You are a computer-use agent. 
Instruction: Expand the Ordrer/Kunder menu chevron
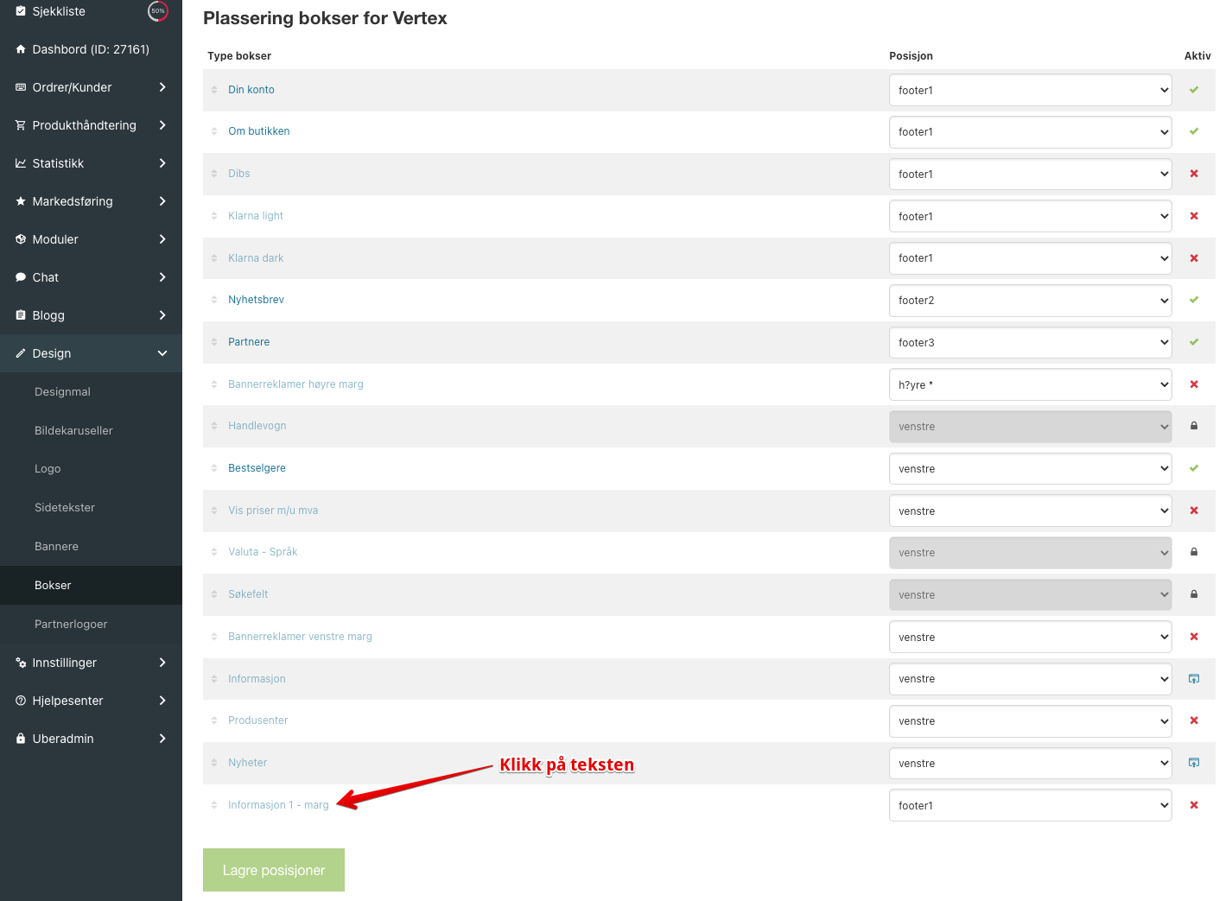[162, 87]
